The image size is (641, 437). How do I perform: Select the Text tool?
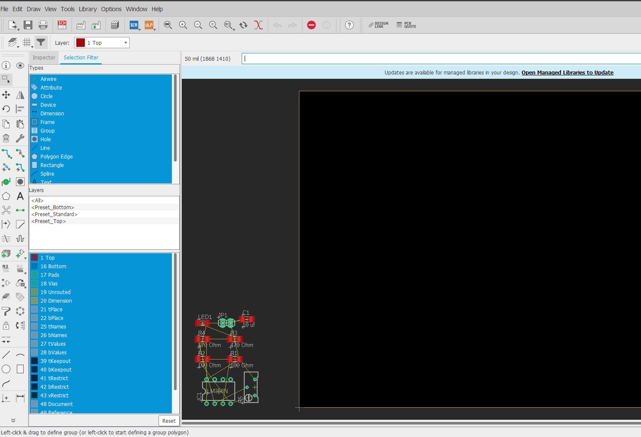coord(20,196)
